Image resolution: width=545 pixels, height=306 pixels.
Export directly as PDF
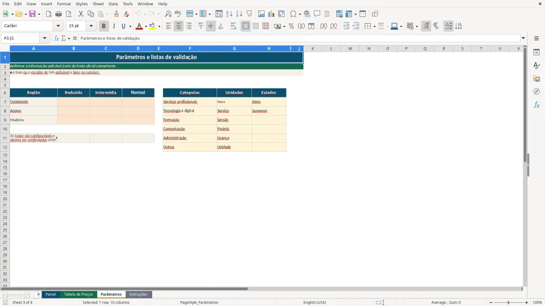[x=49, y=14]
